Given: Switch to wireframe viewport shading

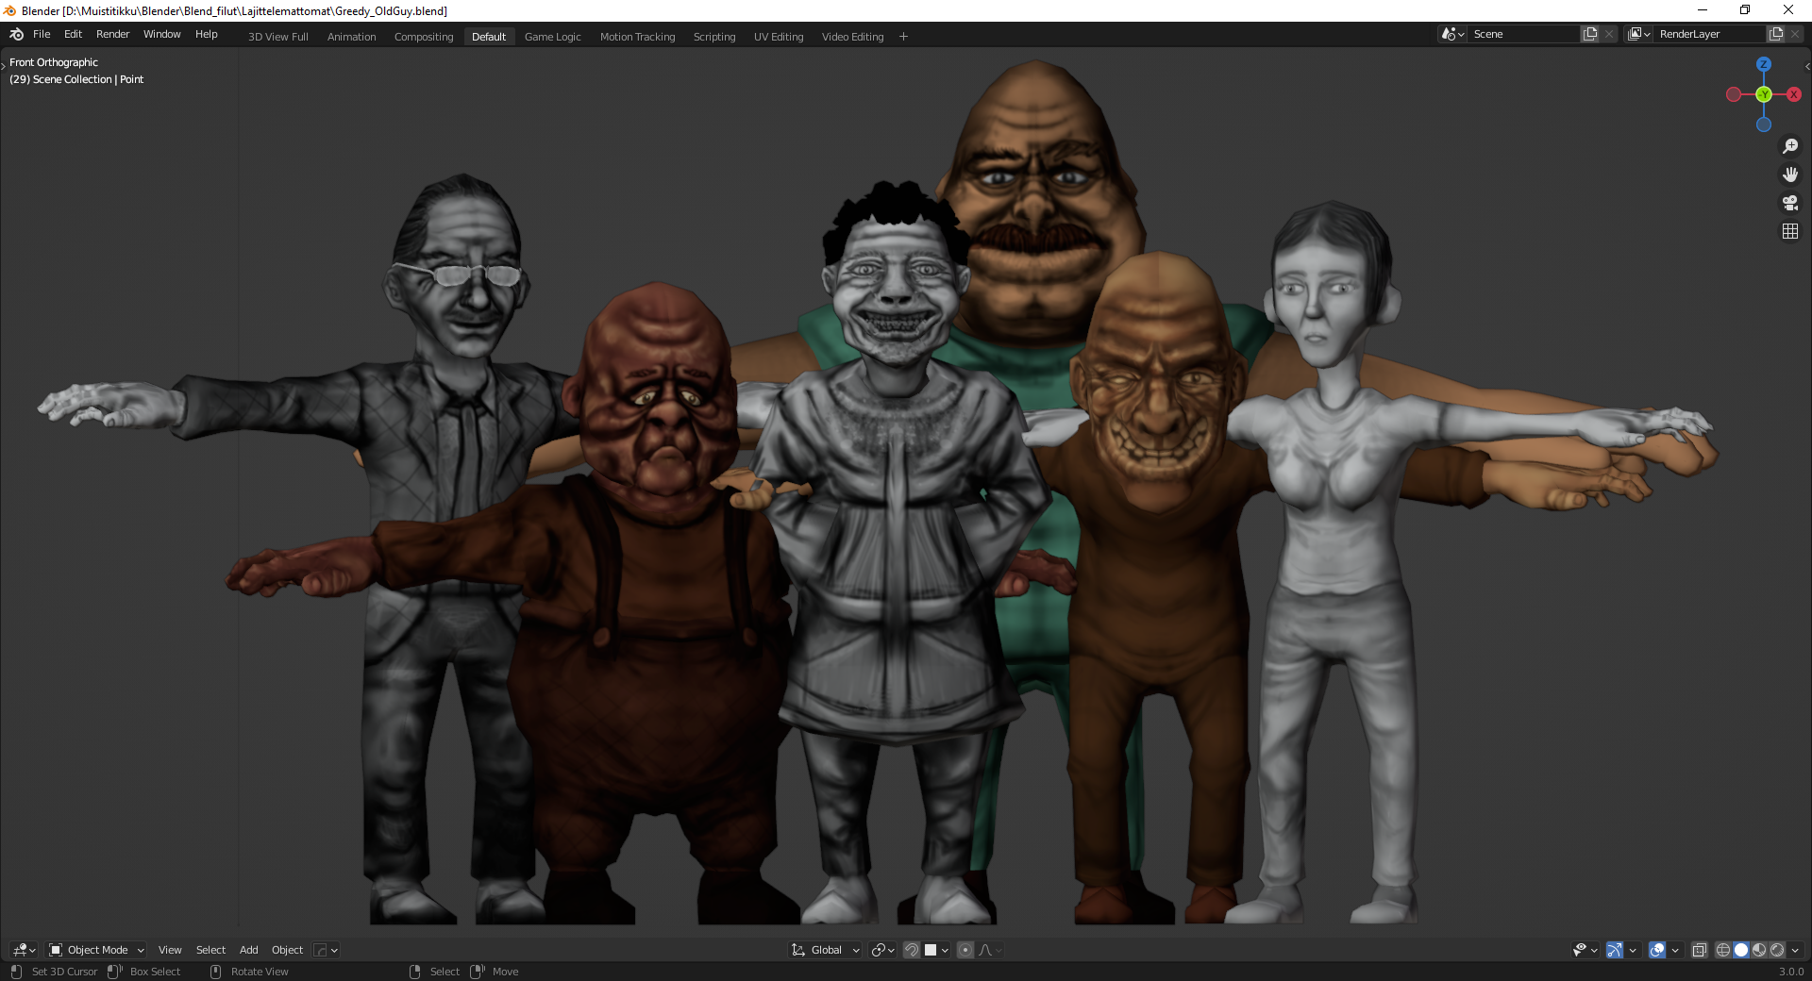Looking at the screenshot, I should click(x=1721, y=950).
